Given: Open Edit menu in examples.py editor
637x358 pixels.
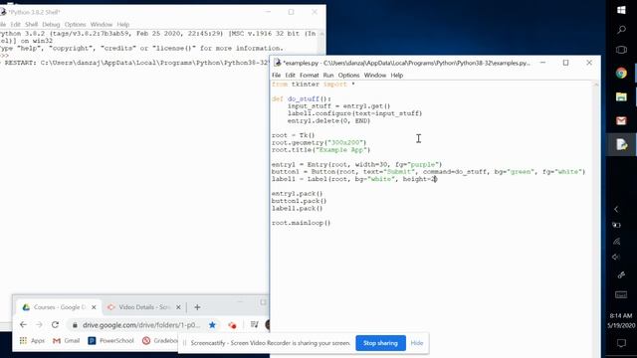Looking at the screenshot, I should pyautogui.click(x=290, y=76).
